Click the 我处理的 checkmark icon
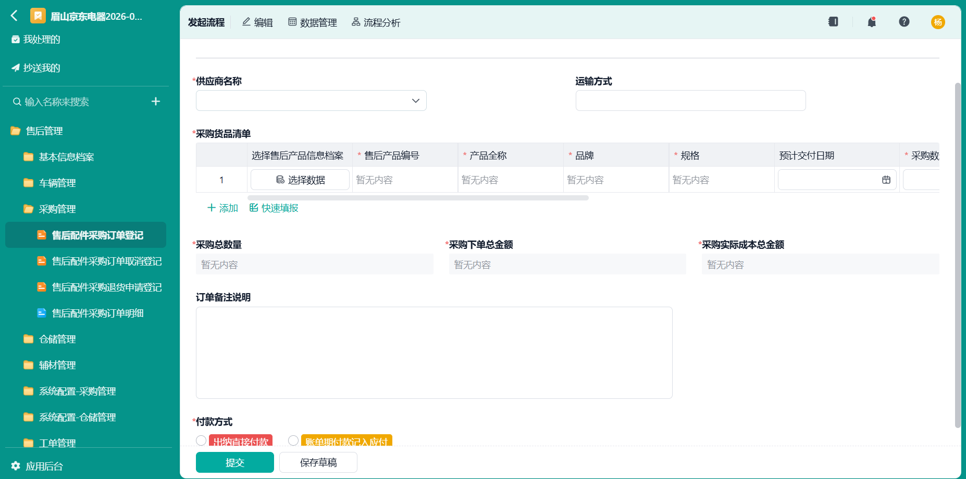 [16, 40]
